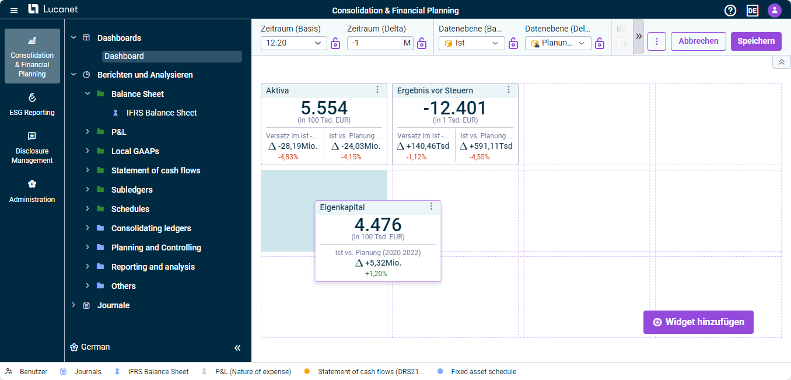The width and height of the screenshot is (791, 380).
Task: Open ESG Reporting module
Action: click(32, 104)
